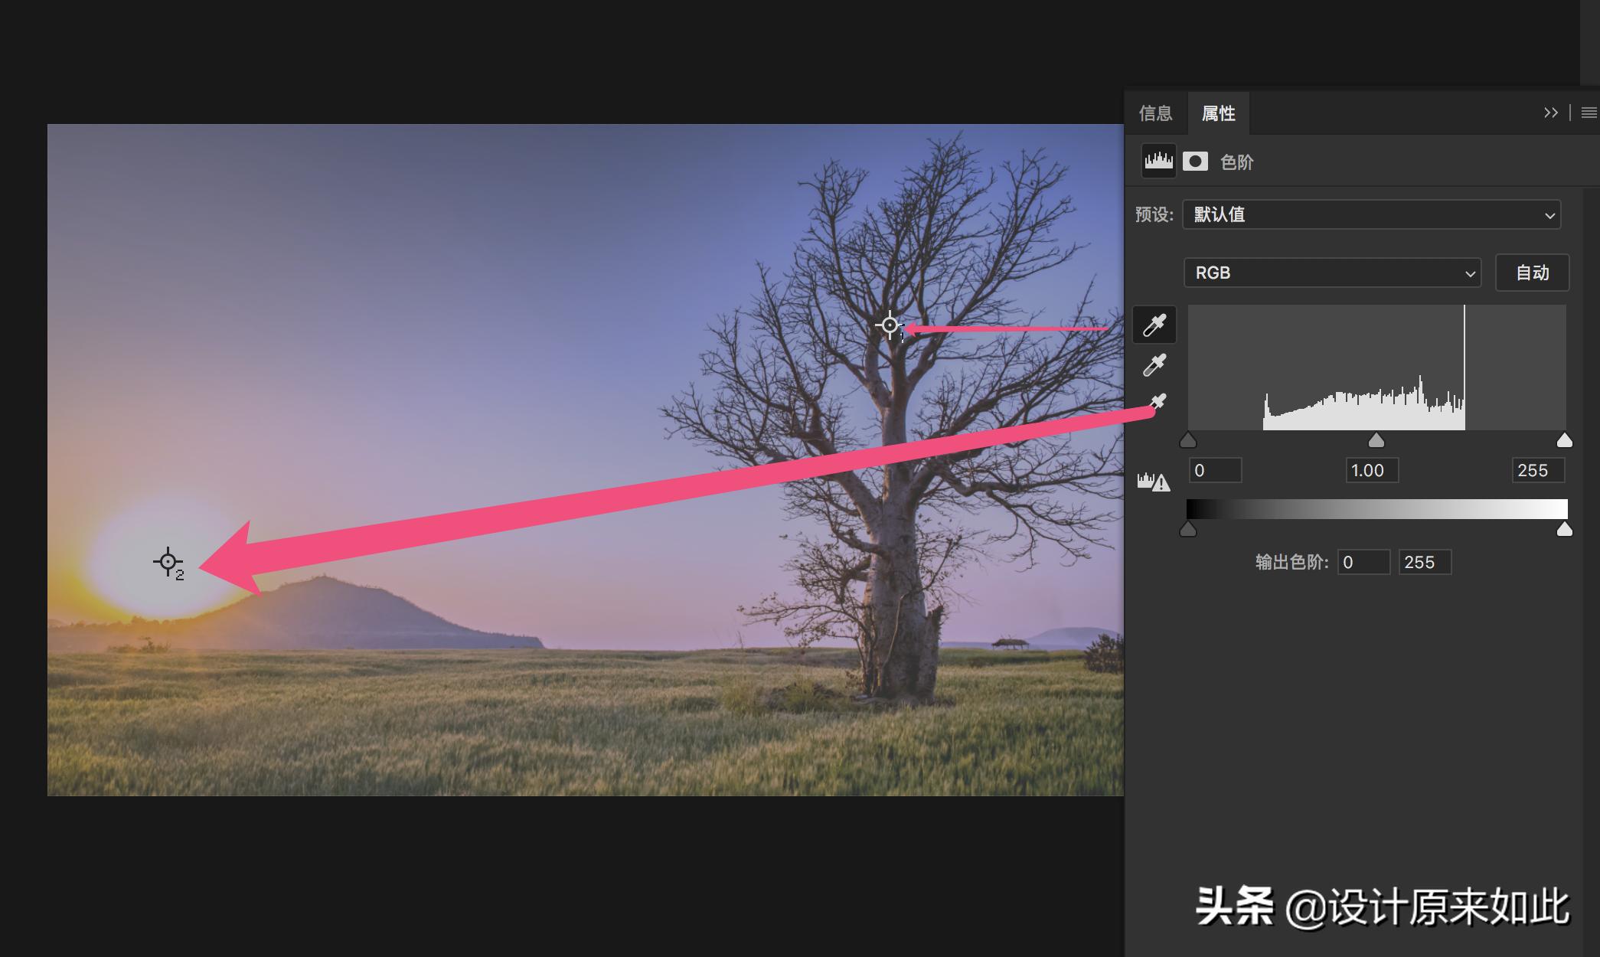Screen dimensions: 1600x957
Task: Open the RGB channel dropdown
Action: tap(1332, 273)
